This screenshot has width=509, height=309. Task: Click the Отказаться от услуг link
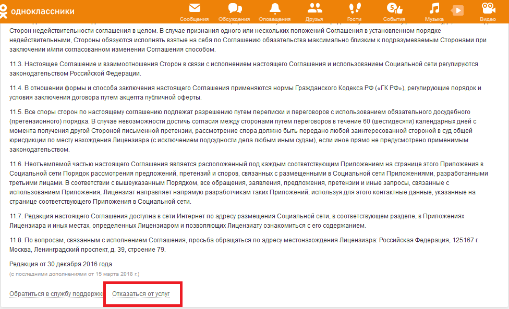point(141,294)
